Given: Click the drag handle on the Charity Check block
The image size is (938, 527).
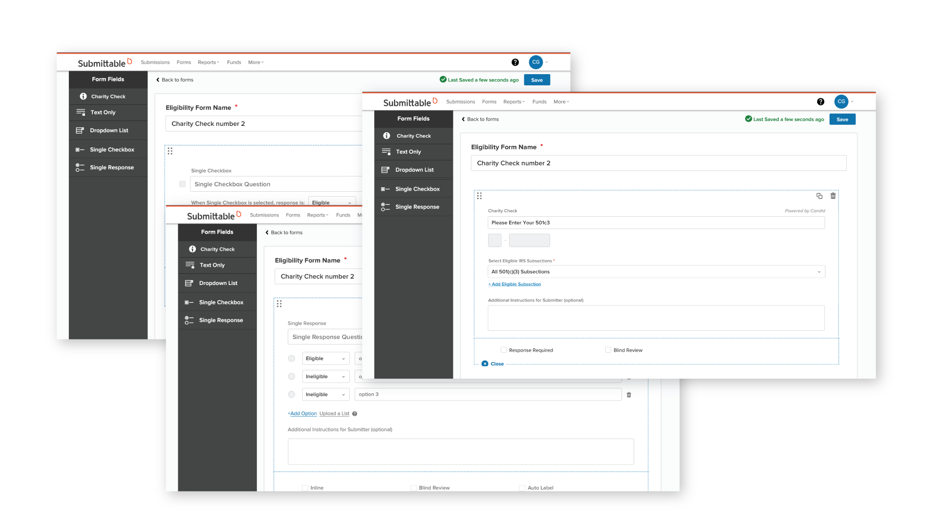Looking at the screenshot, I should [479, 196].
